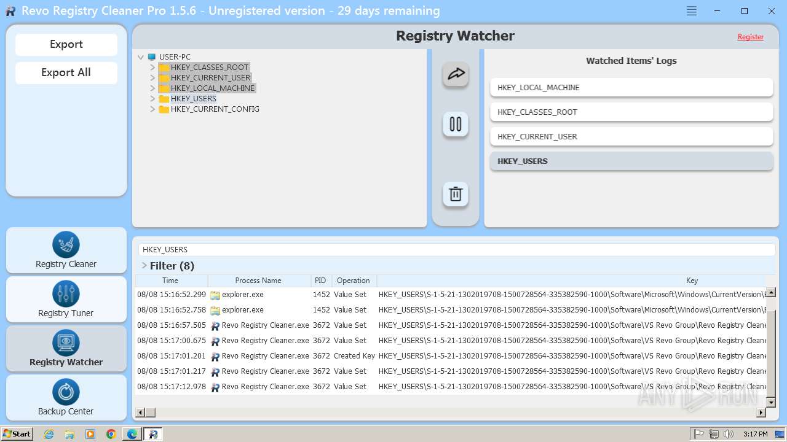The height and width of the screenshot is (442, 787).
Task: Click HKEY_CURRENT_USER folder icon in tree
Action: 164,78
